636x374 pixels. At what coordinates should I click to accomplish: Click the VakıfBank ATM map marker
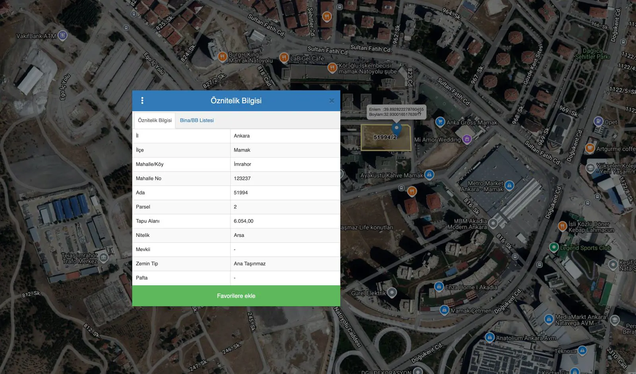[x=62, y=35]
